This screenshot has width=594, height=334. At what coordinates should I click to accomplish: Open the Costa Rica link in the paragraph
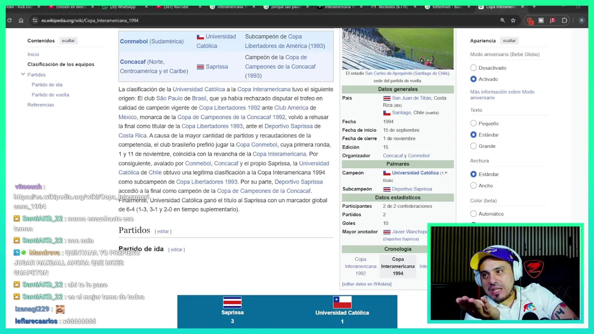(132, 135)
